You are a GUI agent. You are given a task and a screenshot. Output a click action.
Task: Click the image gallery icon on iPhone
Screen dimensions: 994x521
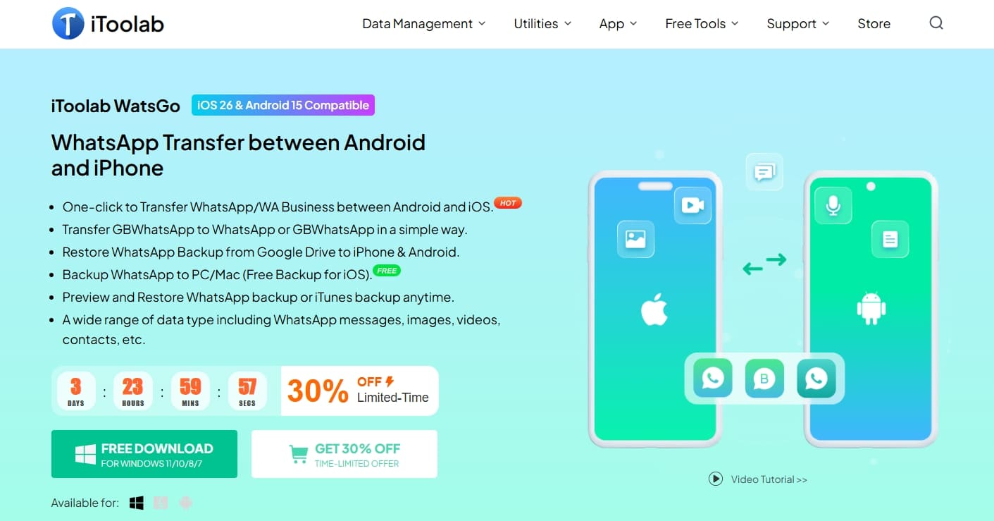click(x=635, y=239)
